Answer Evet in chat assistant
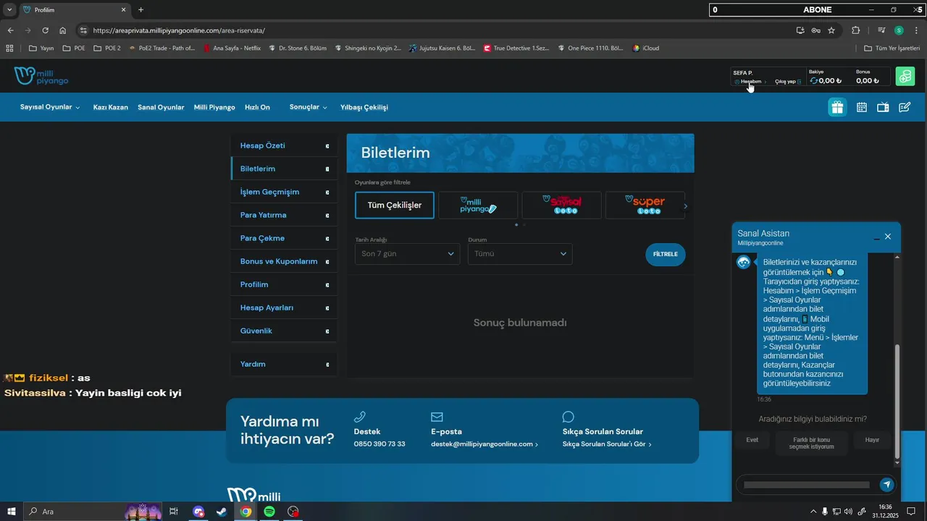The width and height of the screenshot is (927, 521). coord(752,440)
